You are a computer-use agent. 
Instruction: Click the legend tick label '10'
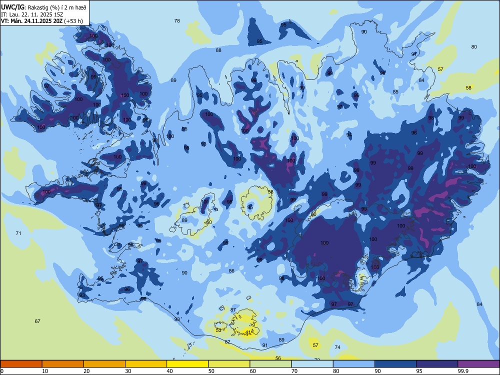click(x=45, y=371)
